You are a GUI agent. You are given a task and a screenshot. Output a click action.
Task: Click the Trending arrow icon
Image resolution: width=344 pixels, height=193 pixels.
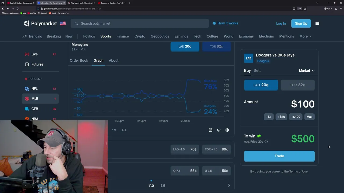[x=24, y=36]
